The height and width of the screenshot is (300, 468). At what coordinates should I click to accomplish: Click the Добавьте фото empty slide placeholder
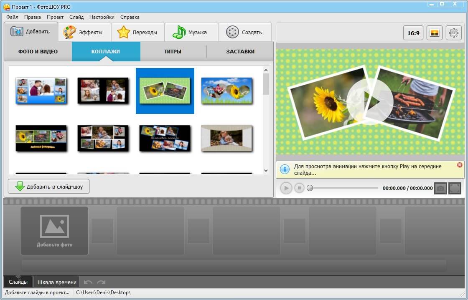click(54, 231)
